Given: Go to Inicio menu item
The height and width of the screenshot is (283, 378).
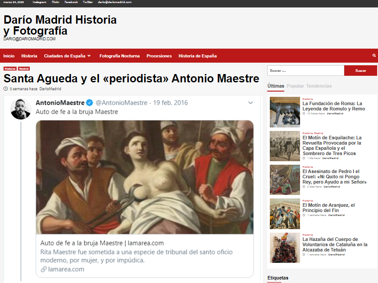Looking at the screenshot, I should click(9, 56).
